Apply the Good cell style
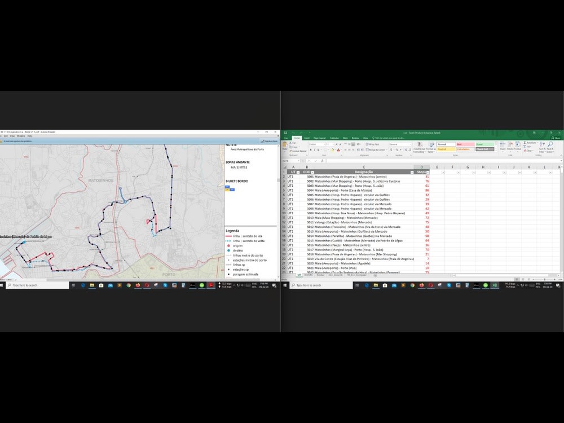Image resolution: width=564 pixels, height=423 pixels. coord(485,144)
